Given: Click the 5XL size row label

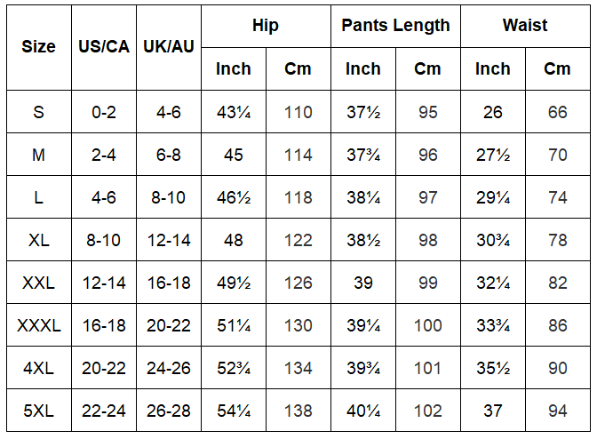Looking at the screenshot, I should 39,411.
